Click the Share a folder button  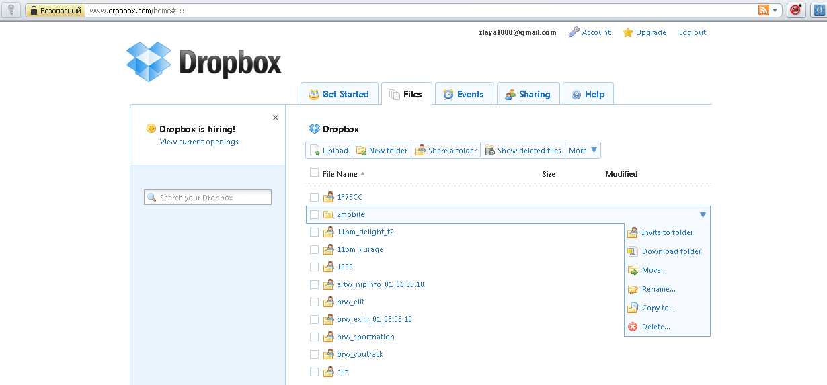446,151
